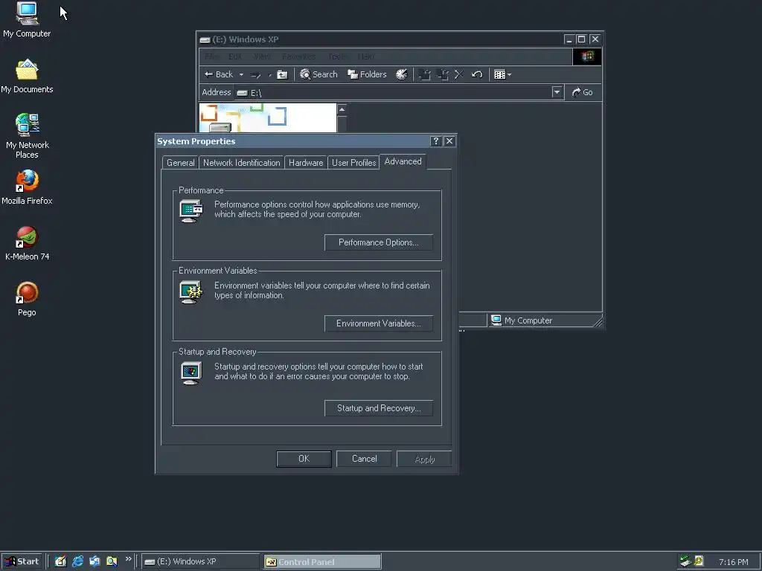
Task: Open the Help menu in Explorer
Action: click(x=366, y=57)
